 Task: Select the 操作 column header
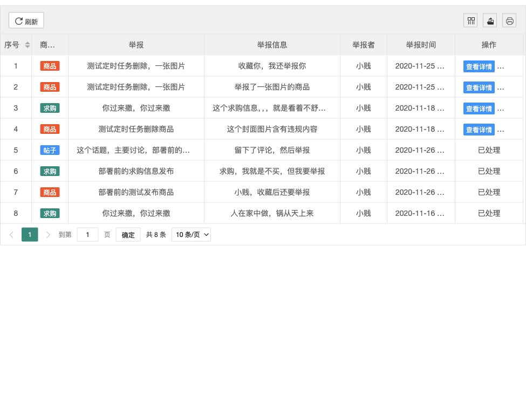[489, 45]
